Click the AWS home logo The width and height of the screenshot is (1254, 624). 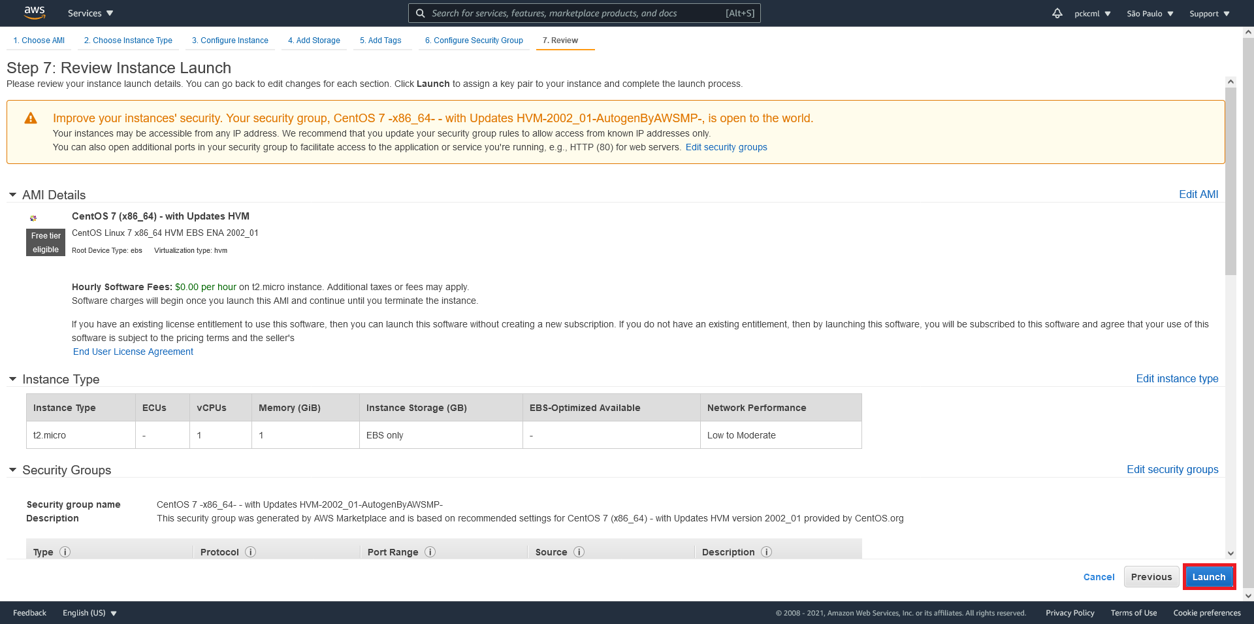pyautogui.click(x=34, y=12)
